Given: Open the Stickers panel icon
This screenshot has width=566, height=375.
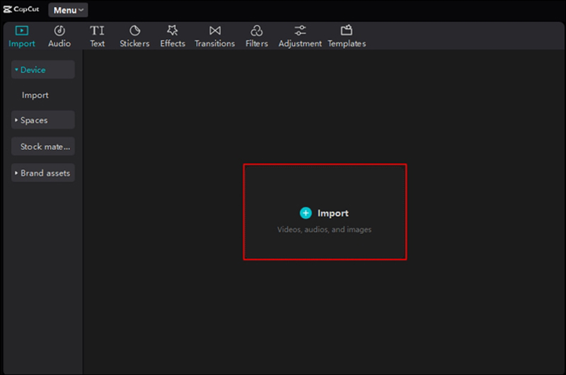Looking at the screenshot, I should click(134, 31).
